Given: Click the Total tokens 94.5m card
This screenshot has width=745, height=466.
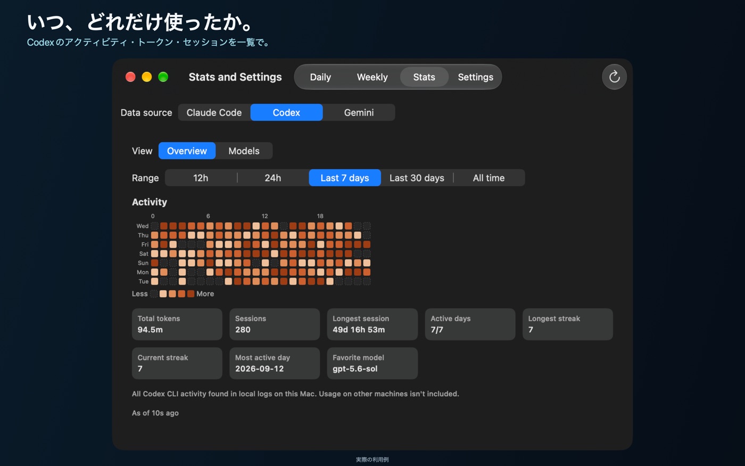Looking at the screenshot, I should 177,324.
